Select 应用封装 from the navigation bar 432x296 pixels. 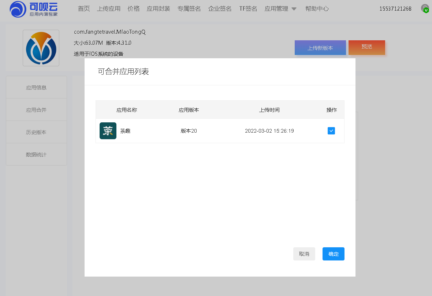158,8
